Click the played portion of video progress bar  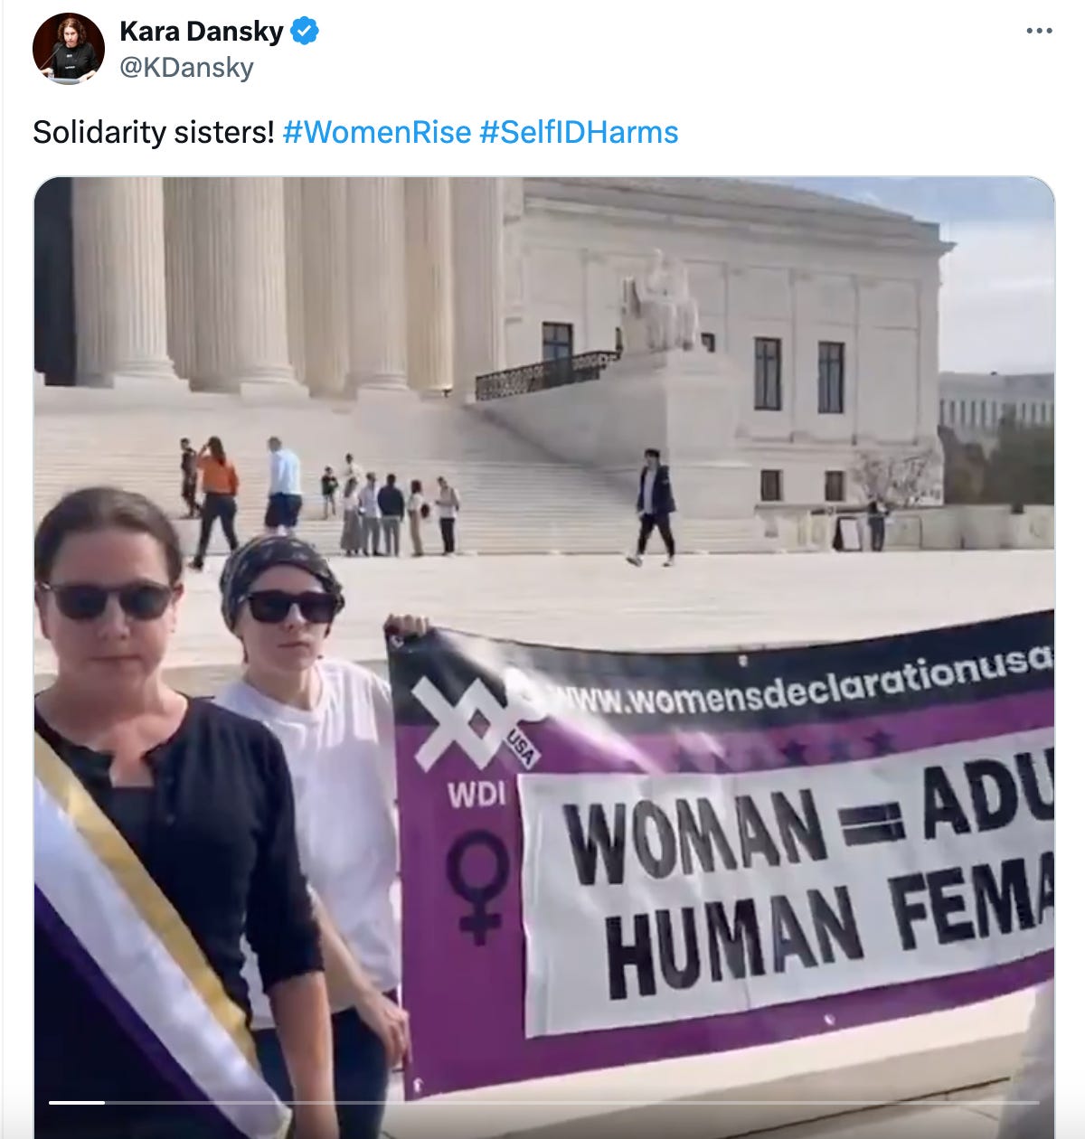pyautogui.click(x=77, y=1102)
